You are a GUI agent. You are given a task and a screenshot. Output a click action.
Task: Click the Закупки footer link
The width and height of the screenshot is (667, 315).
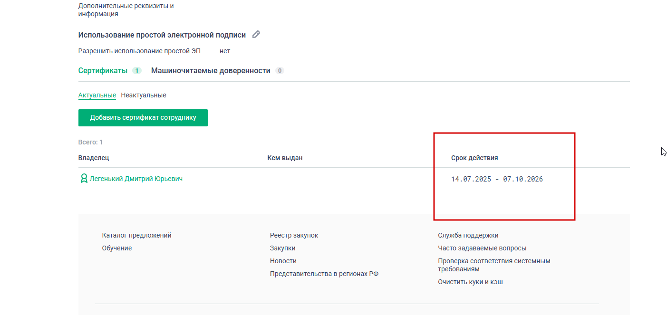(282, 248)
